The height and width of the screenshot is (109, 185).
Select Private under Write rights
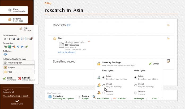pos(136,93)
